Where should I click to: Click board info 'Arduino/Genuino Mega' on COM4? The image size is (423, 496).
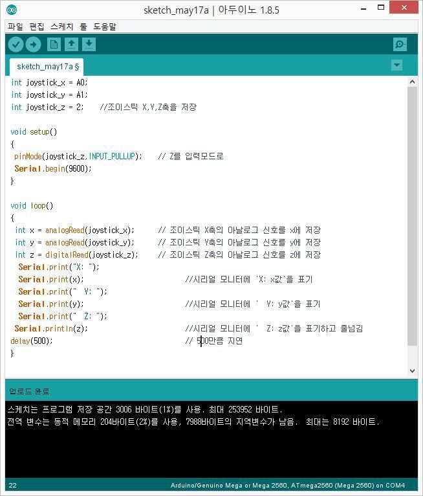pos(287,485)
